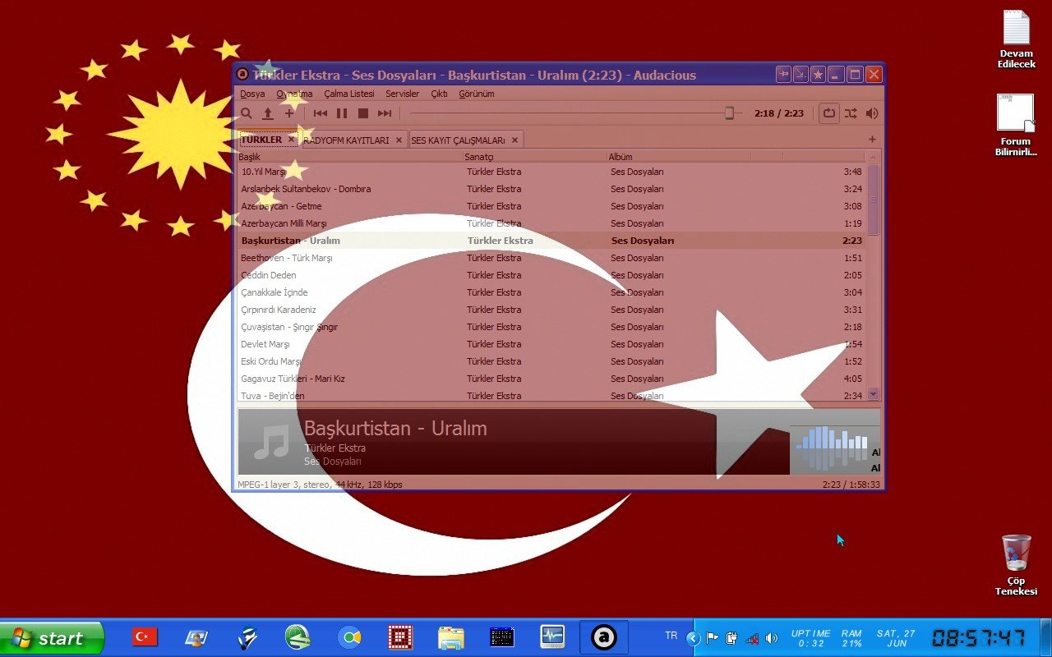Screen dimensions: 1052x657
Task: Open the Start menu
Action: (x=53, y=638)
